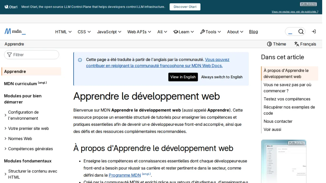Image resolution: width=326 pixels, height=183 pixels.
Task: Open the HTML dropdown menu
Action: pos(63,32)
